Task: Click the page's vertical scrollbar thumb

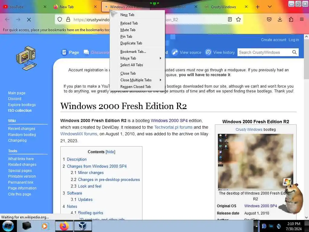Action: coord(306,59)
